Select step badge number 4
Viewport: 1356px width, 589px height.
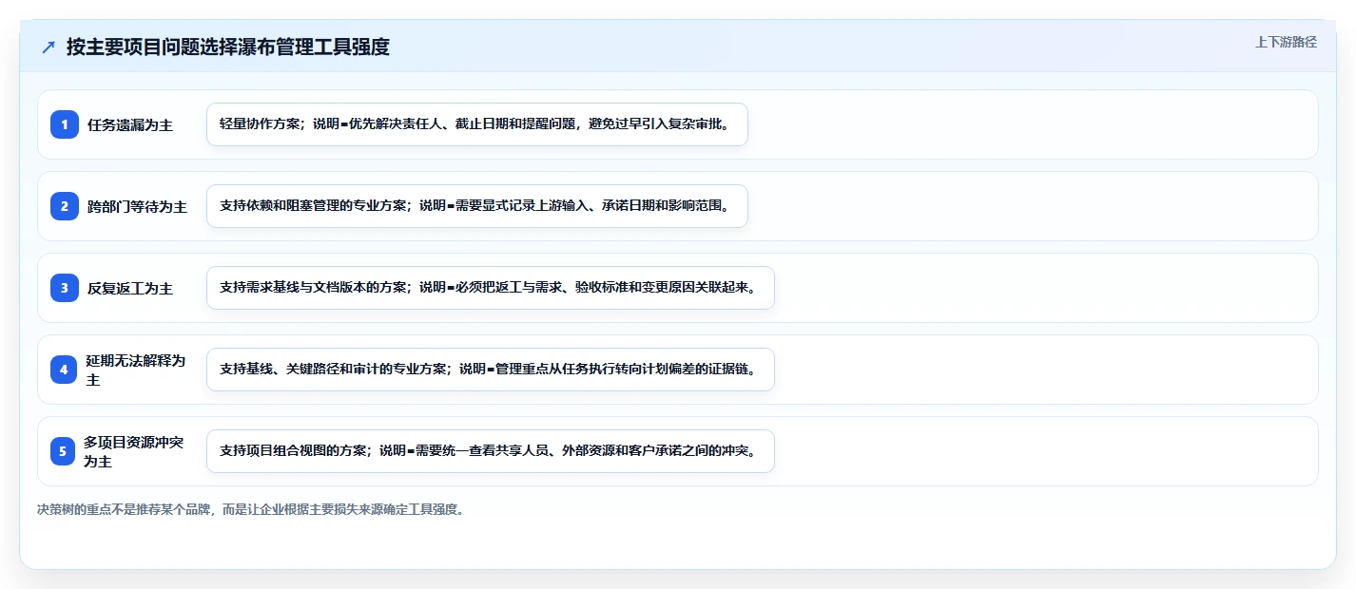click(x=63, y=370)
